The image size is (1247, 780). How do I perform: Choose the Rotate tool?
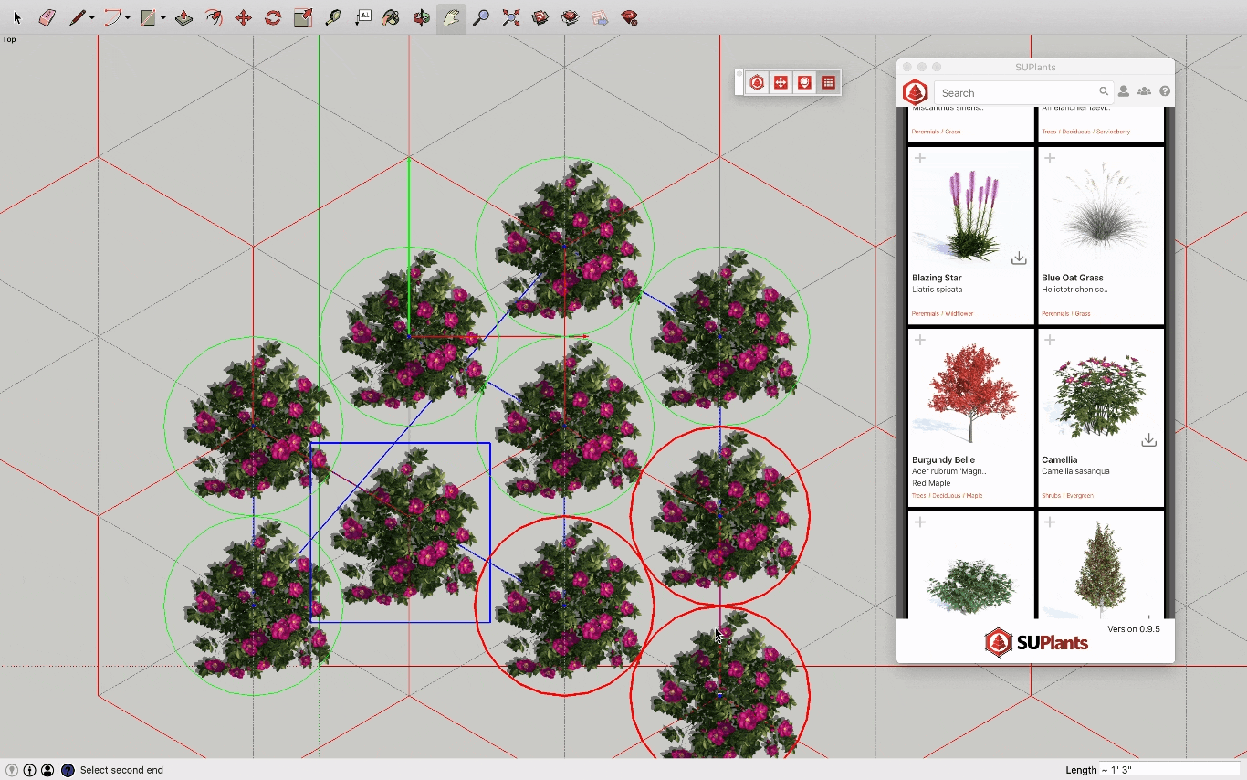pyautogui.click(x=273, y=17)
